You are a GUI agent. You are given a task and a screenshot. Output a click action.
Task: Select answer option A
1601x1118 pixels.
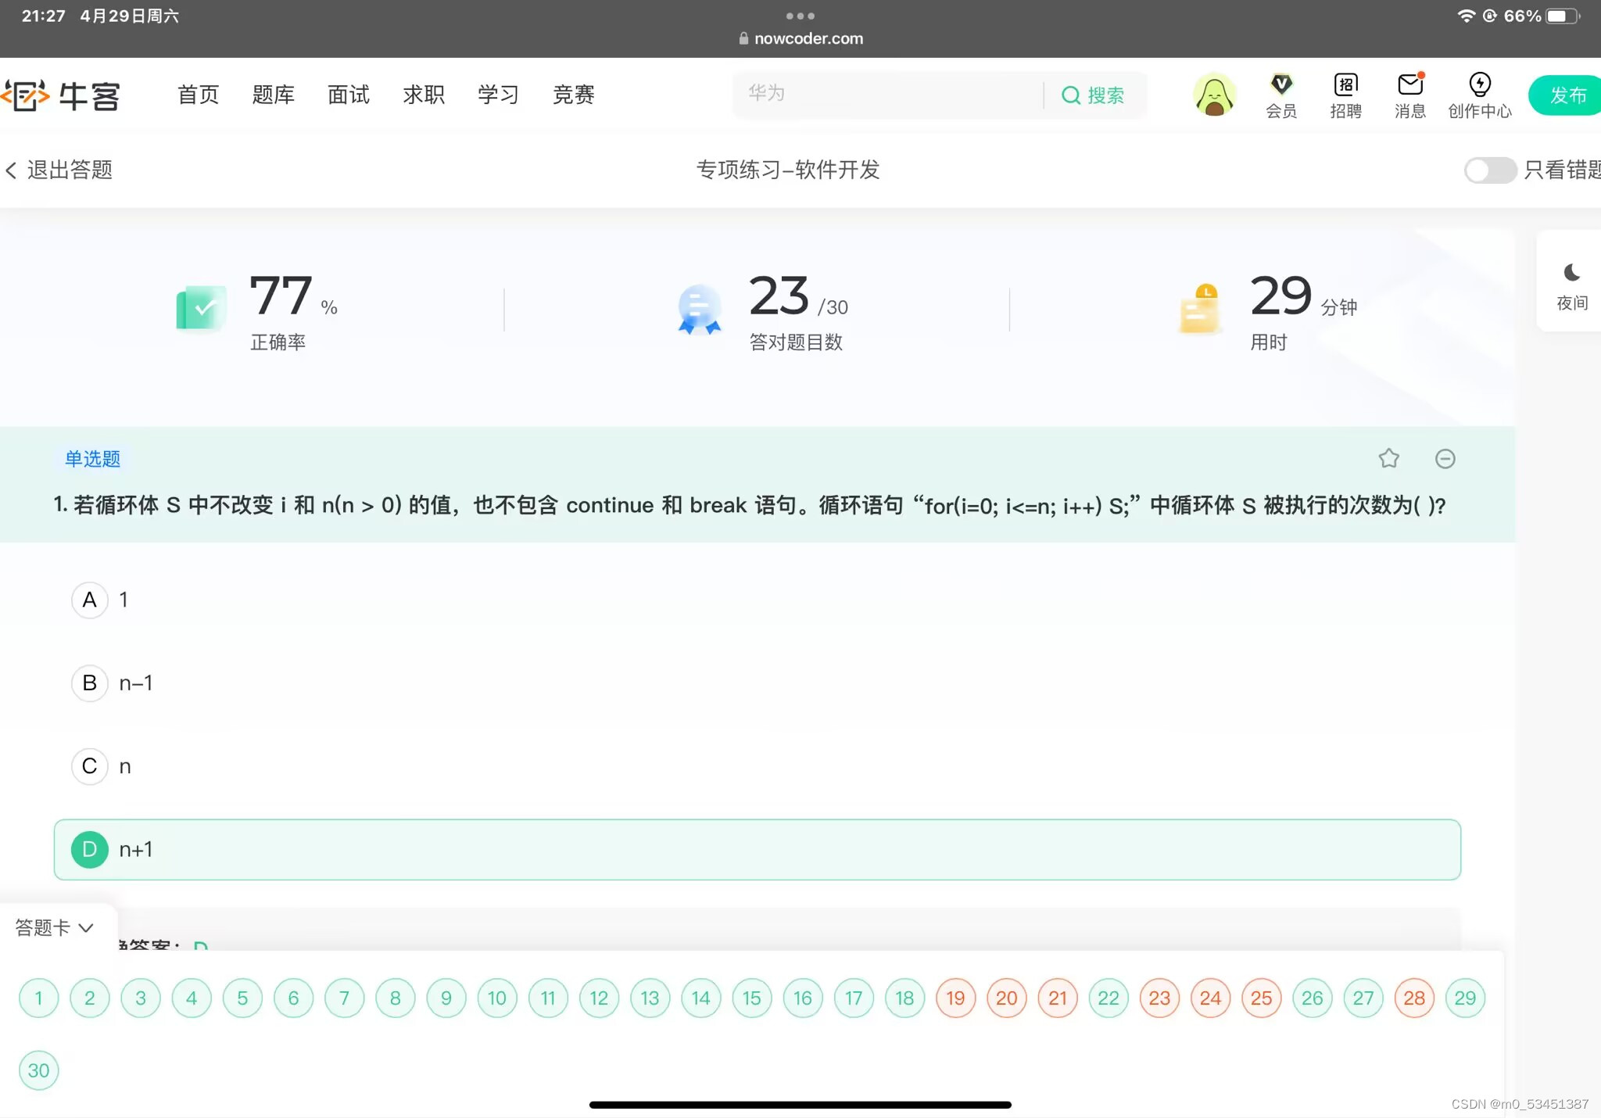click(90, 600)
